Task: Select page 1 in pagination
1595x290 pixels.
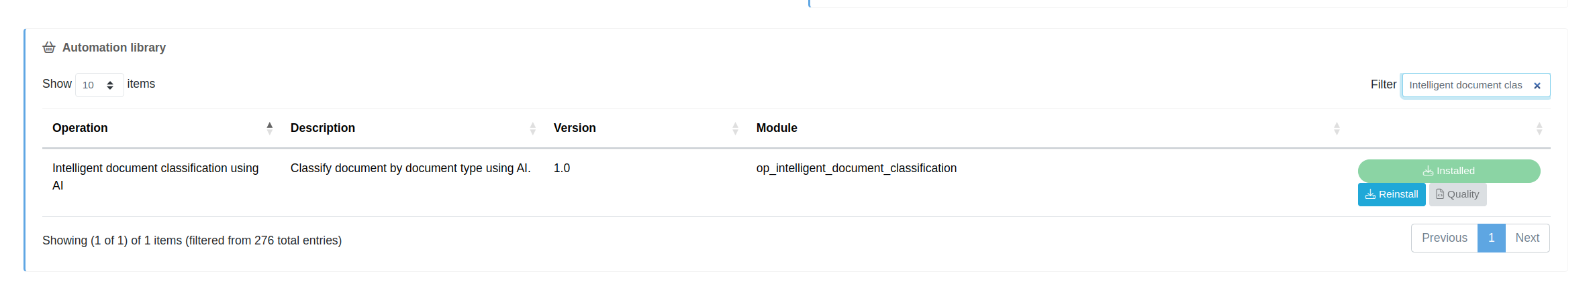Action: click(1491, 238)
